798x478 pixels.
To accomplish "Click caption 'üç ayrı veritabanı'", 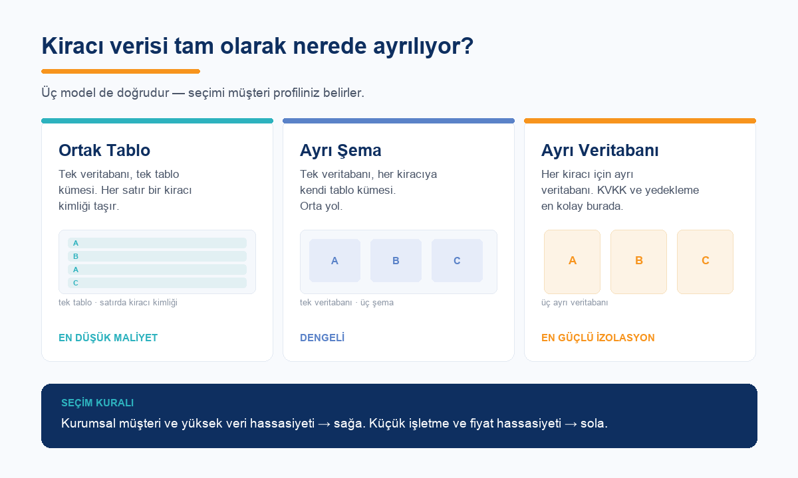I will point(575,303).
